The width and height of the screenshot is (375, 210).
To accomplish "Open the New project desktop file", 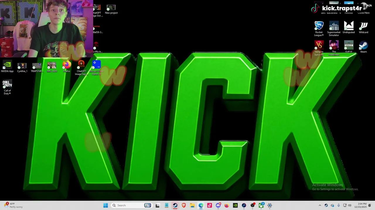I will [x=111, y=9].
